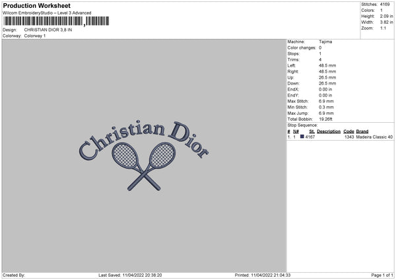Viewport: 396px width, 280px height.
Task: Click the Last Saved date 11/04/2022 20:38:20
Action: coord(142,275)
